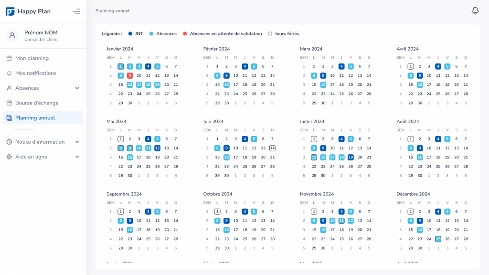Select day 14 holiday in Juin 2024
489x275 pixels.
(x=272, y=148)
